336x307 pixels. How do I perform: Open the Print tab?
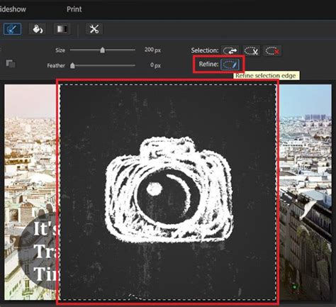[x=74, y=9]
